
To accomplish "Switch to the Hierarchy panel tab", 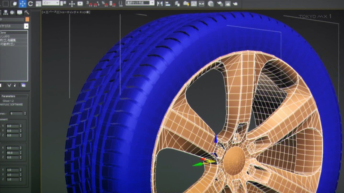I will pyautogui.click(x=5, y=13).
